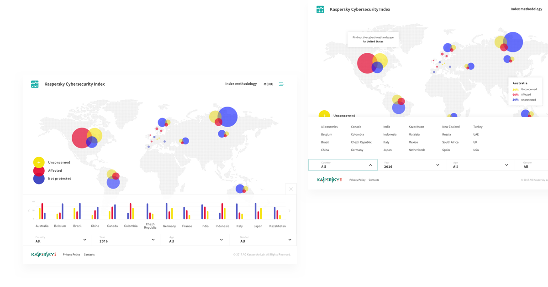Select Chezh Republic in the country list
This screenshot has height=287, width=548.
click(361, 142)
